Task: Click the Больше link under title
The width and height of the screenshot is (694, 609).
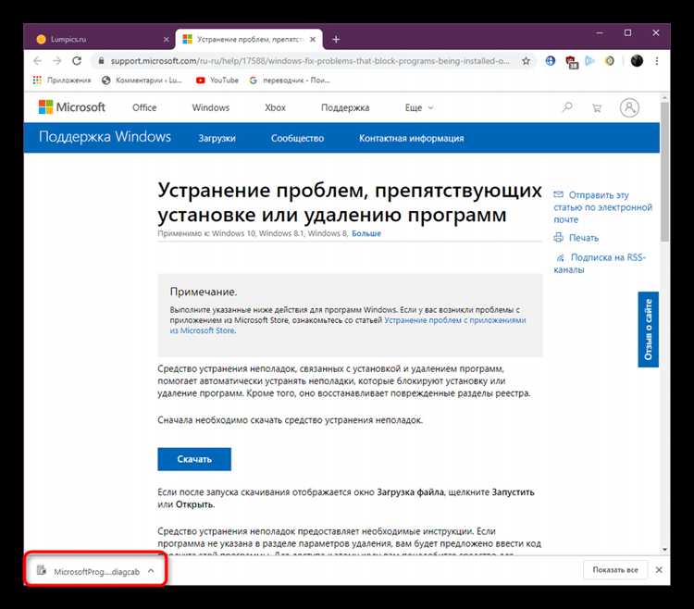Action: [x=366, y=233]
